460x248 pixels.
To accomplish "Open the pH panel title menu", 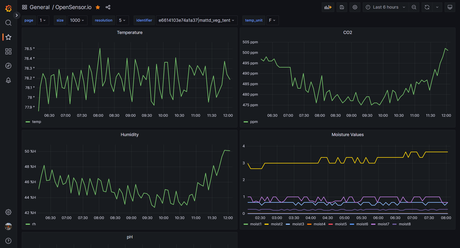I will point(130,237).
